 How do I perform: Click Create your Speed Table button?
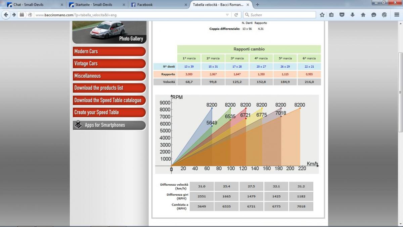pyautogui.click(x=109, y=112)
